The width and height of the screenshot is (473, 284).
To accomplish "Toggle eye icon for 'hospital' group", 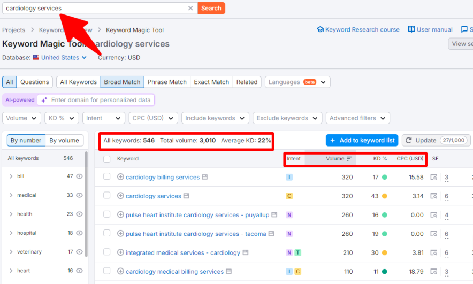I will coord(79,233).
